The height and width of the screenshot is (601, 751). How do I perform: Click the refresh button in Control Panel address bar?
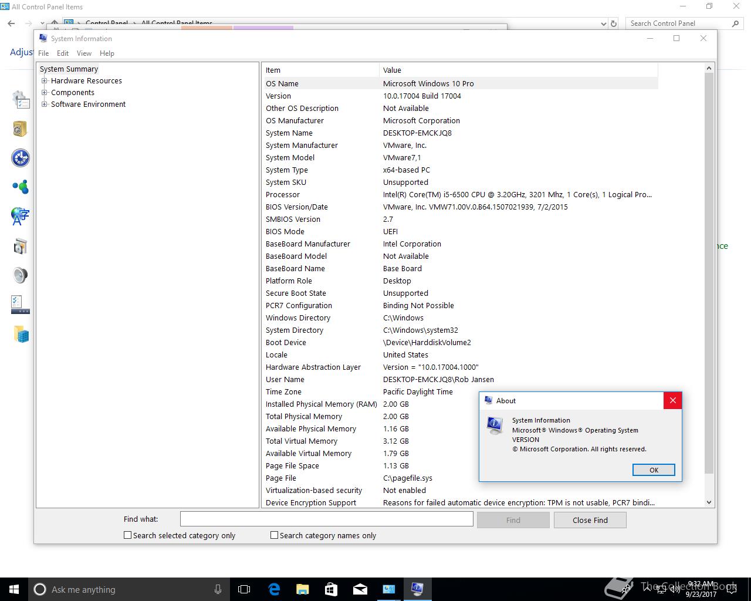point(614,23)
